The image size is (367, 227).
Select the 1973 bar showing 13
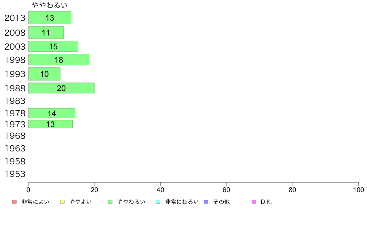[51, 124]
